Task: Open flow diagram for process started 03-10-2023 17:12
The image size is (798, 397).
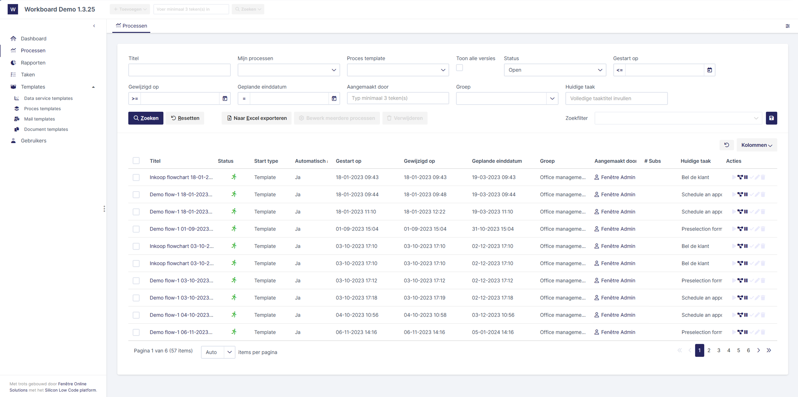Action: (740, 280)
